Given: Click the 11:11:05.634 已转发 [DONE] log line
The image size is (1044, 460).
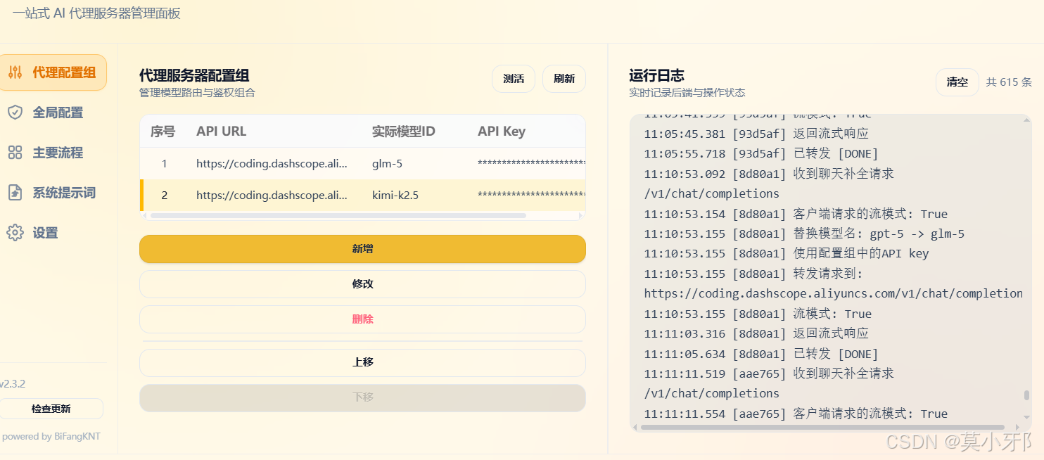Looking at the screenshot, I should pyautogui.click(x=761, y=354).
